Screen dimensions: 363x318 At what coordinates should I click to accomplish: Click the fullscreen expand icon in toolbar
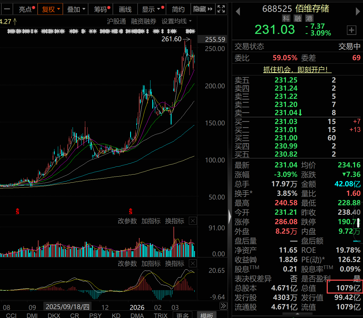point(221,9)
